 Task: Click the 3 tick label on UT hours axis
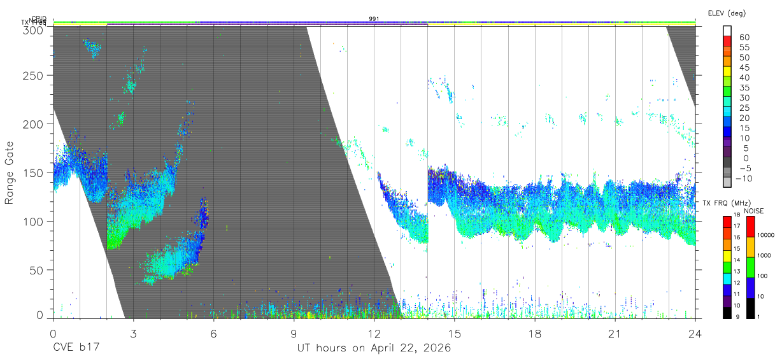(133, 334)
